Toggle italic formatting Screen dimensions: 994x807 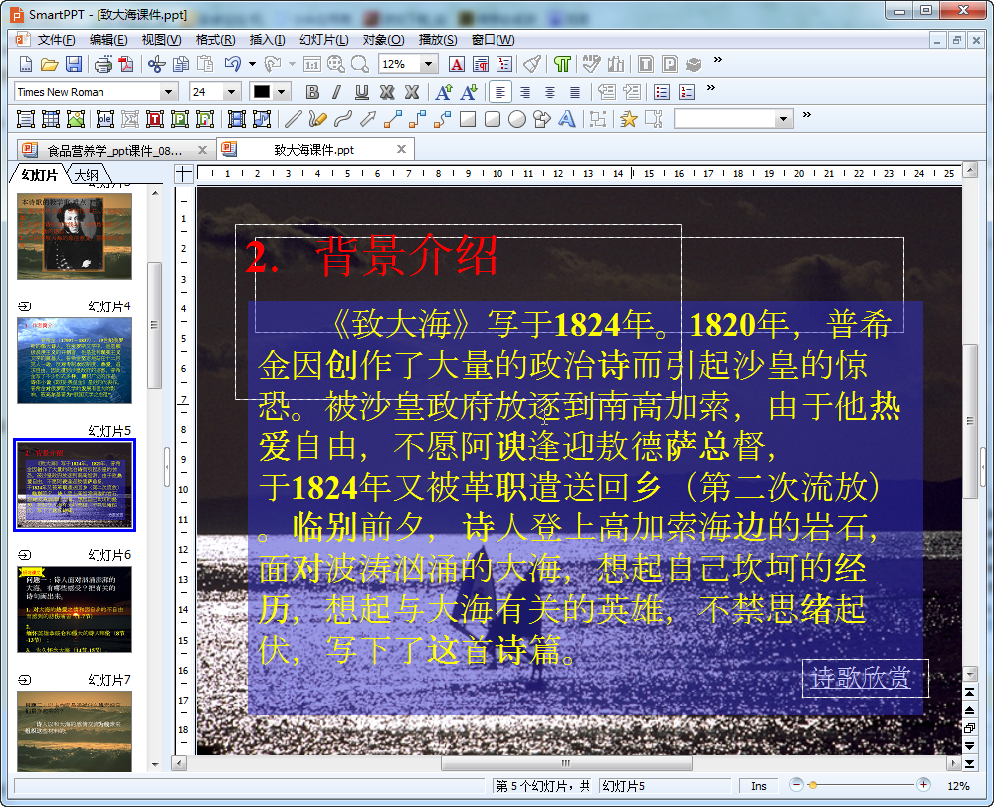[x=336, y=92]
